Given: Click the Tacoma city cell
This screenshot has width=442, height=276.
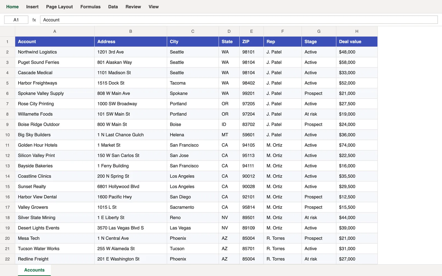Looking at the screenshot, I should [193, 83].
